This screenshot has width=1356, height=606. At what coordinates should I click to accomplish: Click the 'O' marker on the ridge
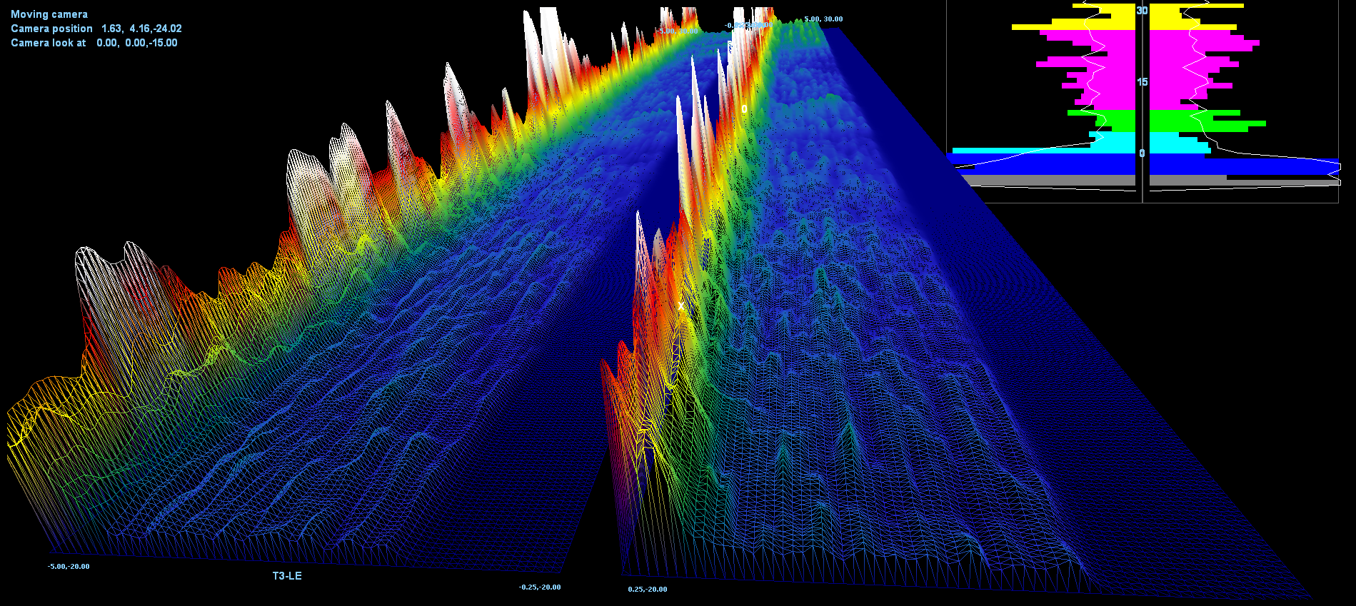coord(744,108)
